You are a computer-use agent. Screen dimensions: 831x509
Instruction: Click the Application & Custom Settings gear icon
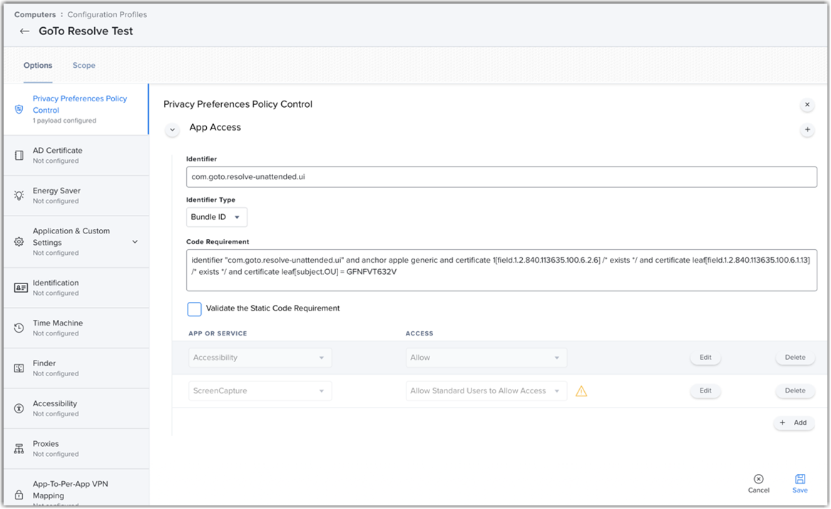point(19,242)
